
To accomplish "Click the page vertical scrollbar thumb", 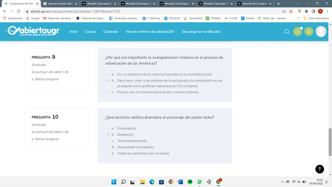I will click(330, 142).
